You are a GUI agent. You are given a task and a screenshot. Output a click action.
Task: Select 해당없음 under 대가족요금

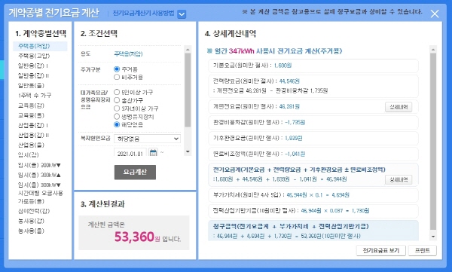pos(117,124)
